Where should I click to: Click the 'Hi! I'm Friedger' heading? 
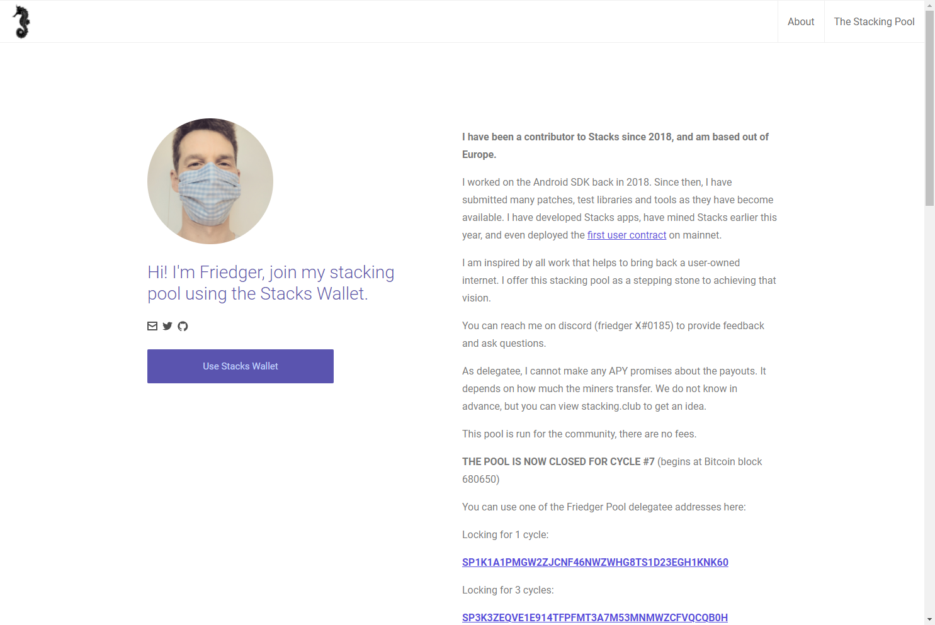tap(271, 283)
